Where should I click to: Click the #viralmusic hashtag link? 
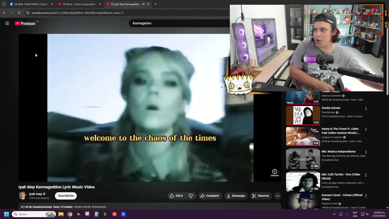click(x=99, y=207)
